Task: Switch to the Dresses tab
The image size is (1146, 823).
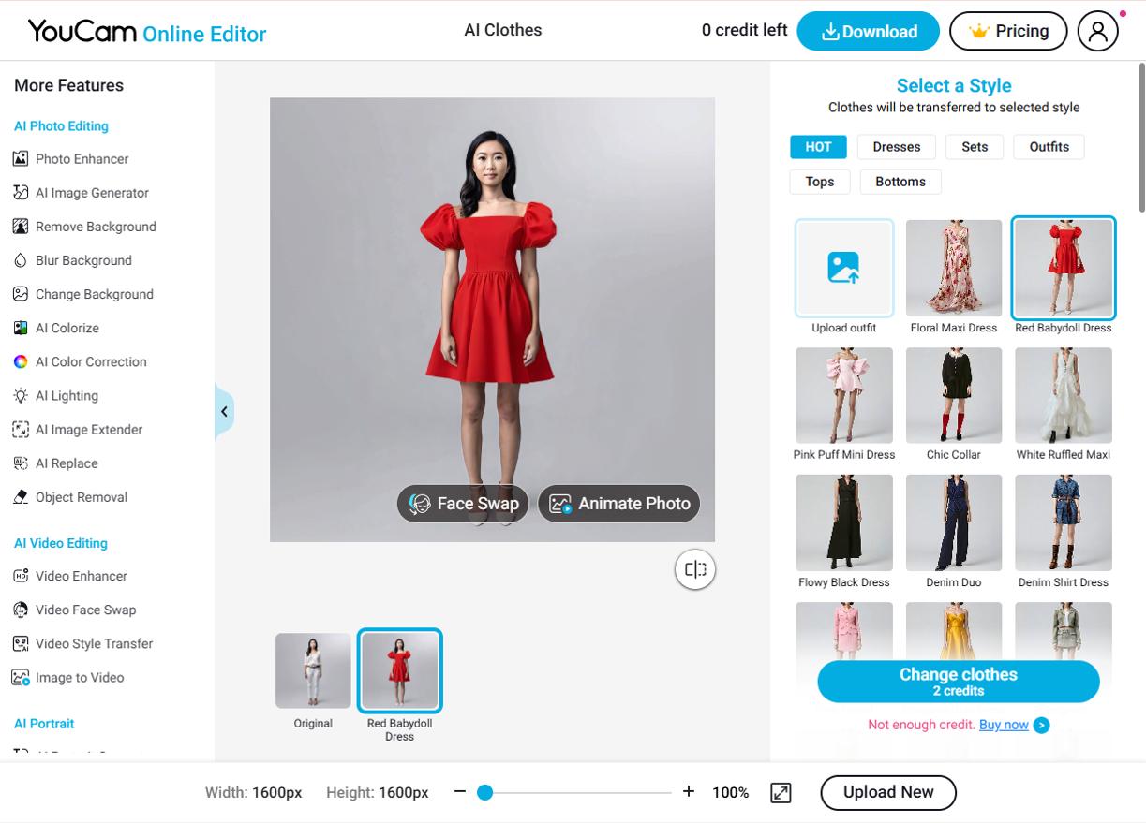Action: tap(896, 147)
